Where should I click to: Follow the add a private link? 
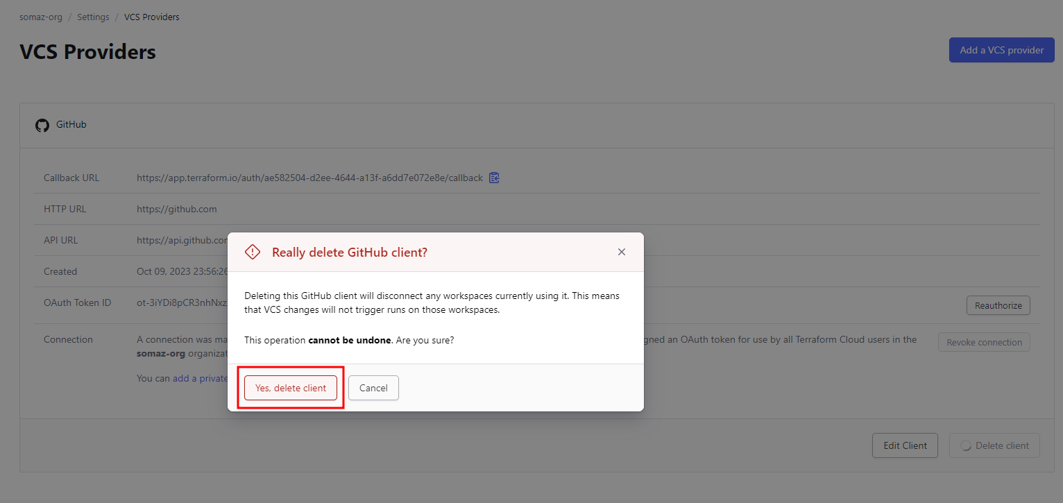(201, 378)
